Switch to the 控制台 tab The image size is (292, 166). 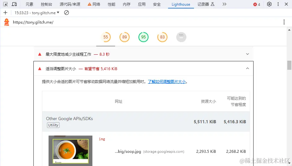point(46,4)
